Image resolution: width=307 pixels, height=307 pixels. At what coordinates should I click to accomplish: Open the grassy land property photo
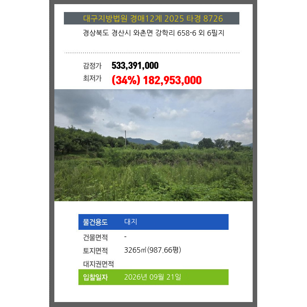click(x=153, y=145)
